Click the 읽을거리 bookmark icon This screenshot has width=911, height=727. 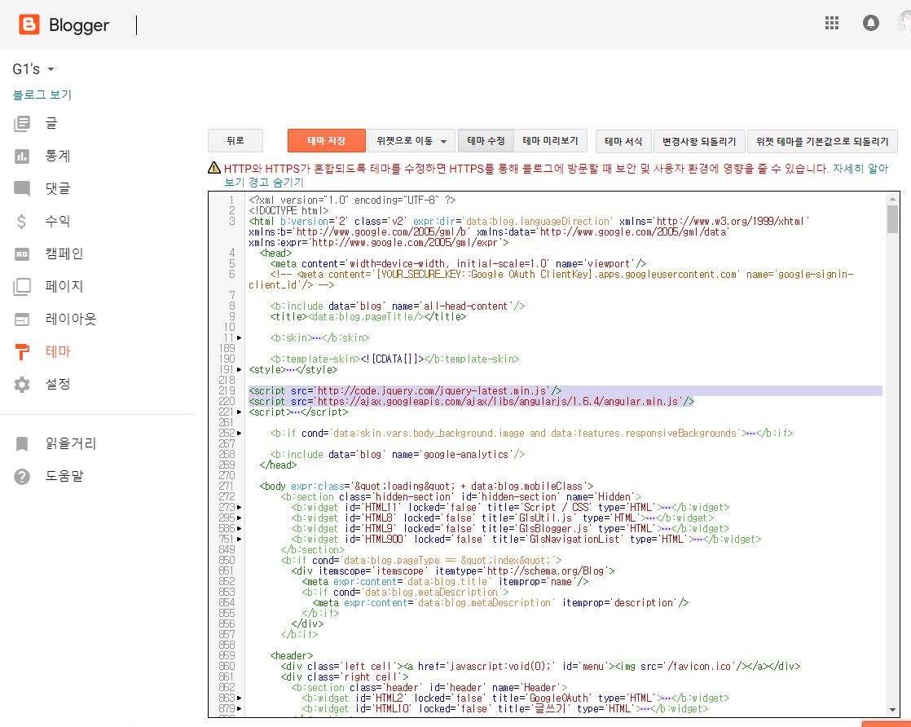22,444
